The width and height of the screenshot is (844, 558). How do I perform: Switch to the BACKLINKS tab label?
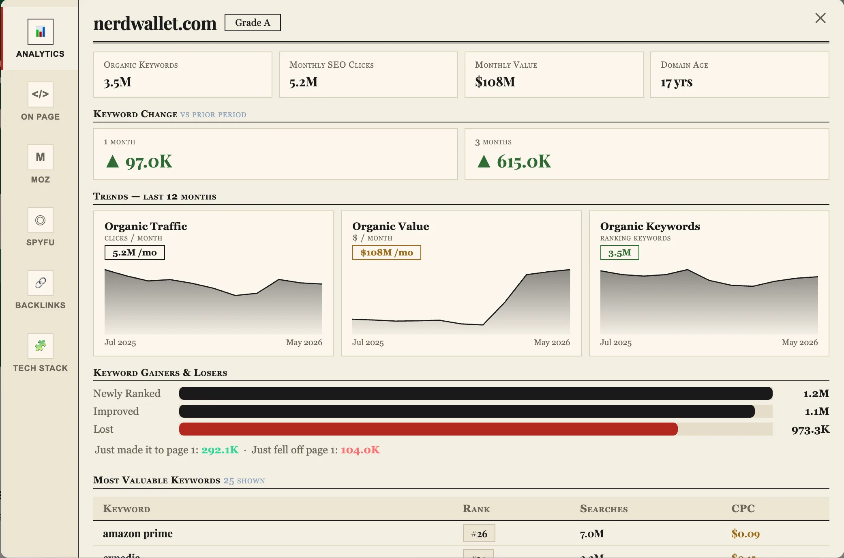[x=41, y=305]
